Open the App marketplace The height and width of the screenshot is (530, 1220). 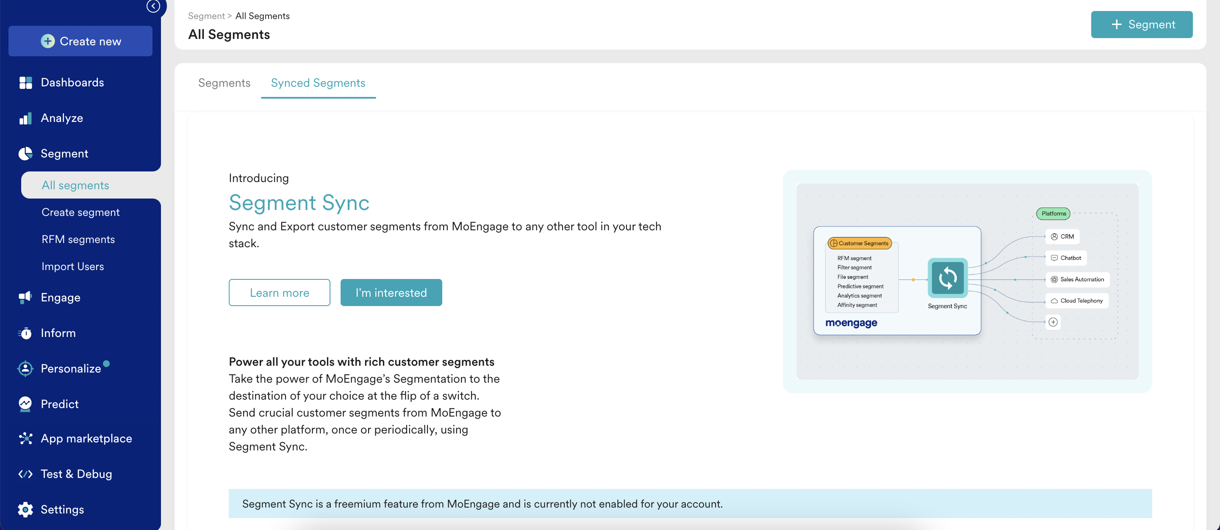click(86, 438)
